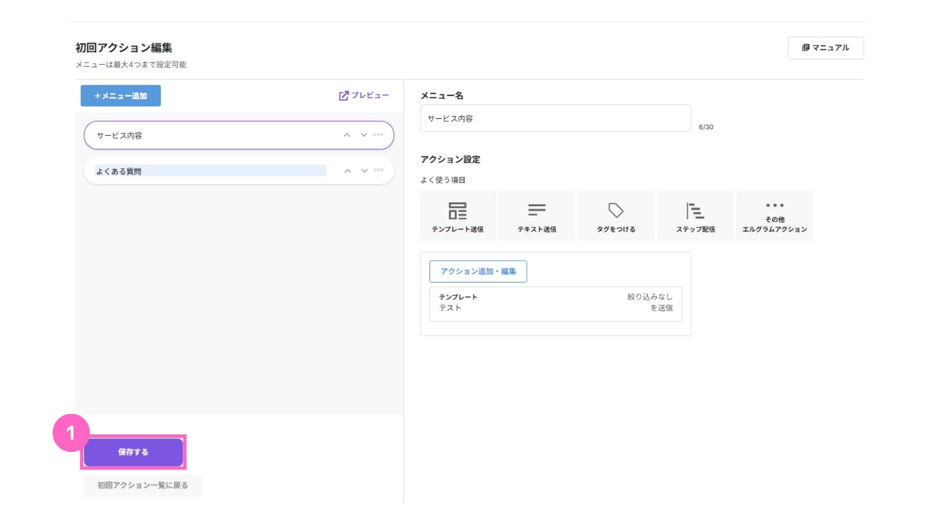Viewport: 935px width, 526px height.
Task: Move サービス内容 menu up
Action: click(347, 135)
